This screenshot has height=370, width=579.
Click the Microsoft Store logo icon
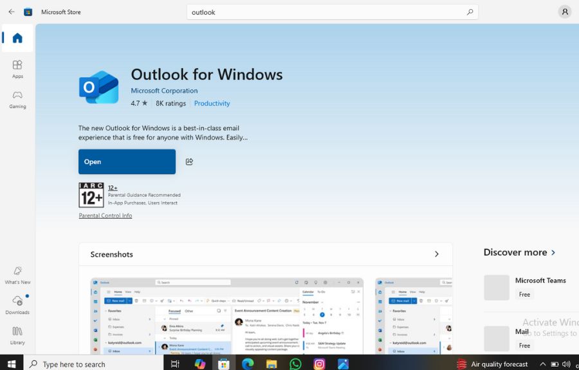(28, 12)
